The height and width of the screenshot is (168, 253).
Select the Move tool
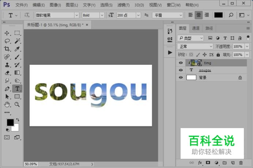7,33
